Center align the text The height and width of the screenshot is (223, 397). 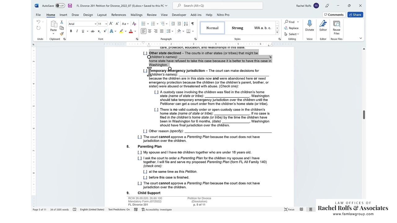click(x=149, y=31)
